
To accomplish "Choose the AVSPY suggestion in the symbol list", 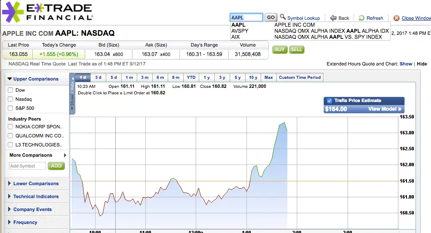I will [x=240, y=31].
